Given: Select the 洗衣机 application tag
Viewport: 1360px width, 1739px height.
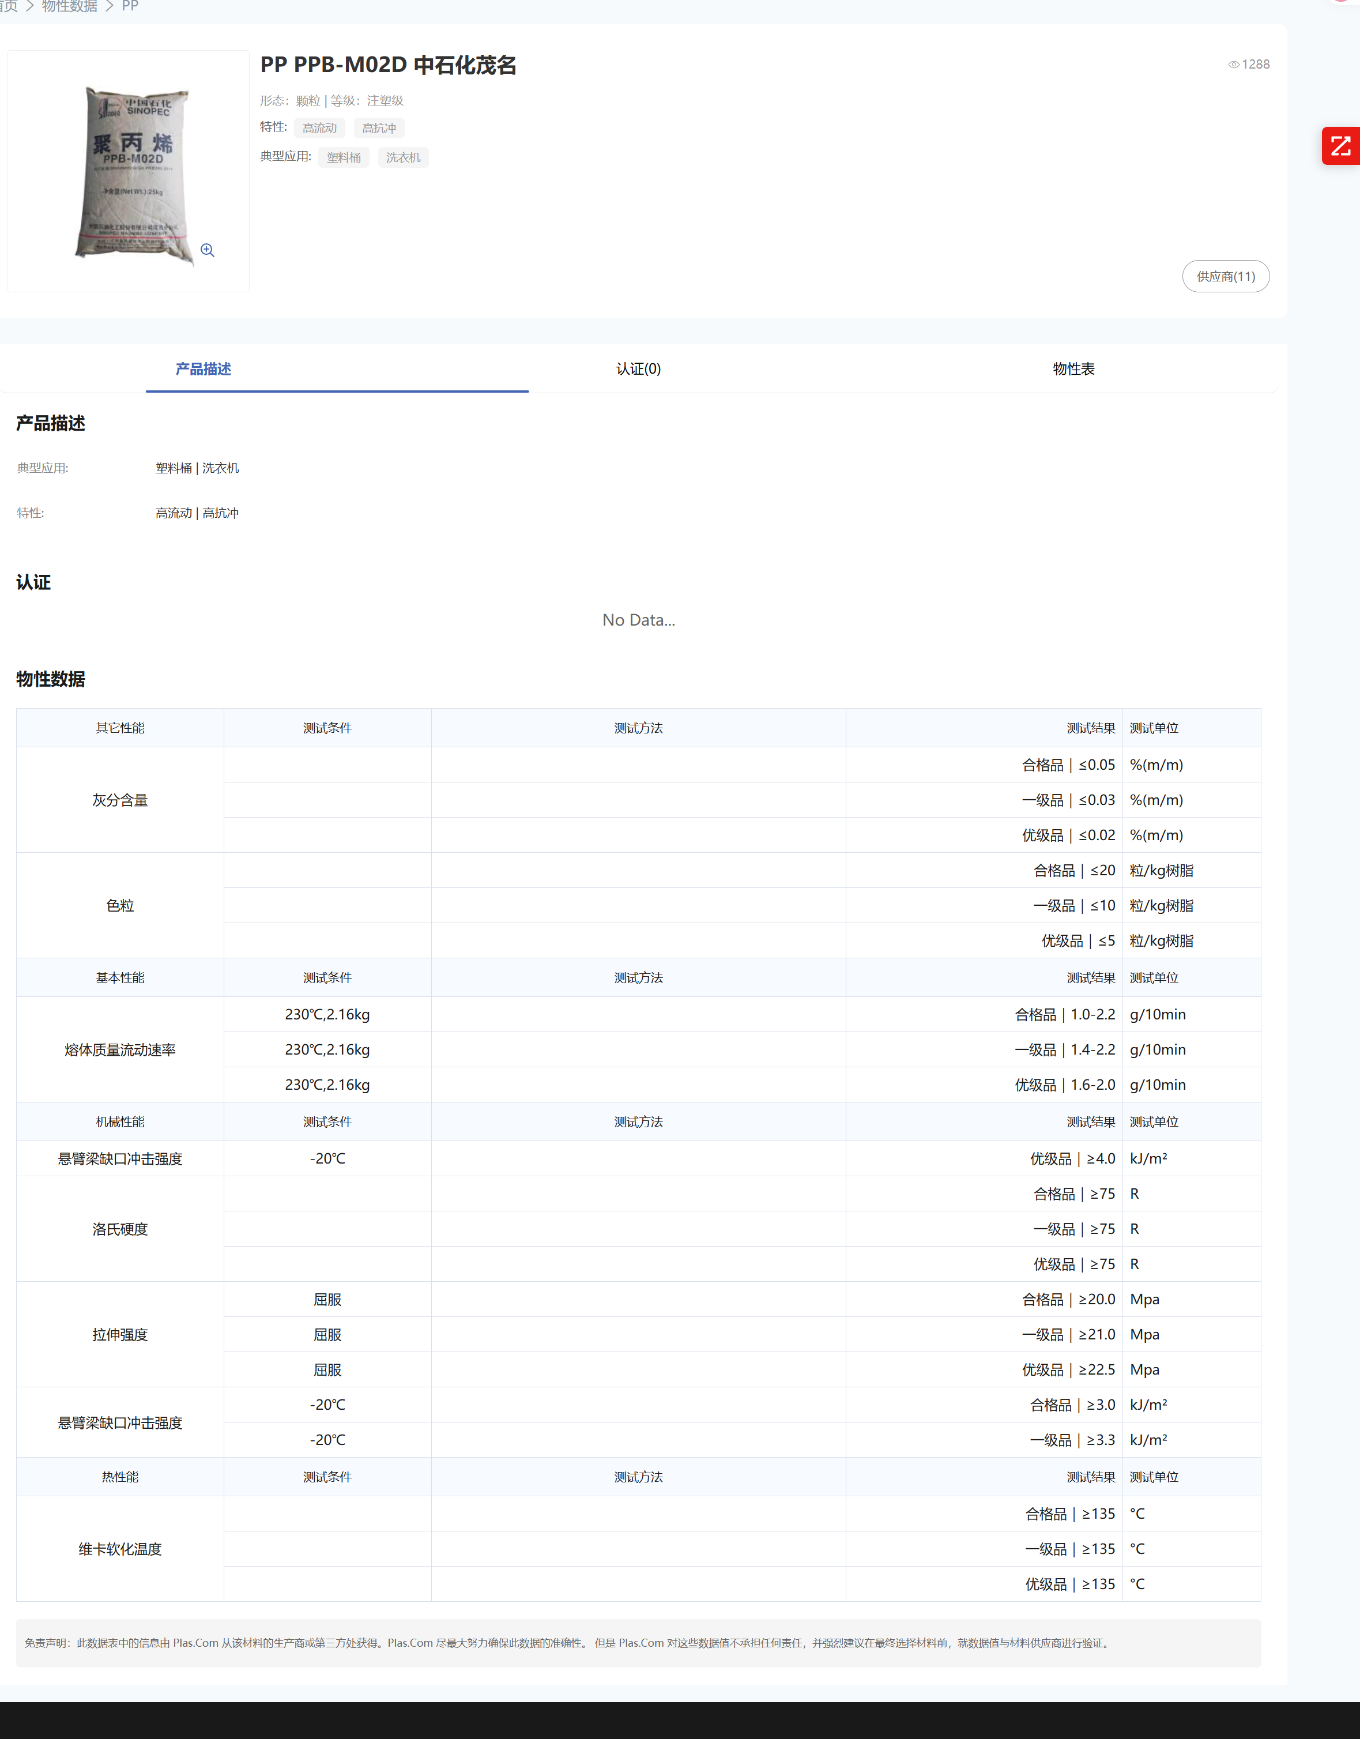Looking at the screenshot, I should (x=403, y=157).
